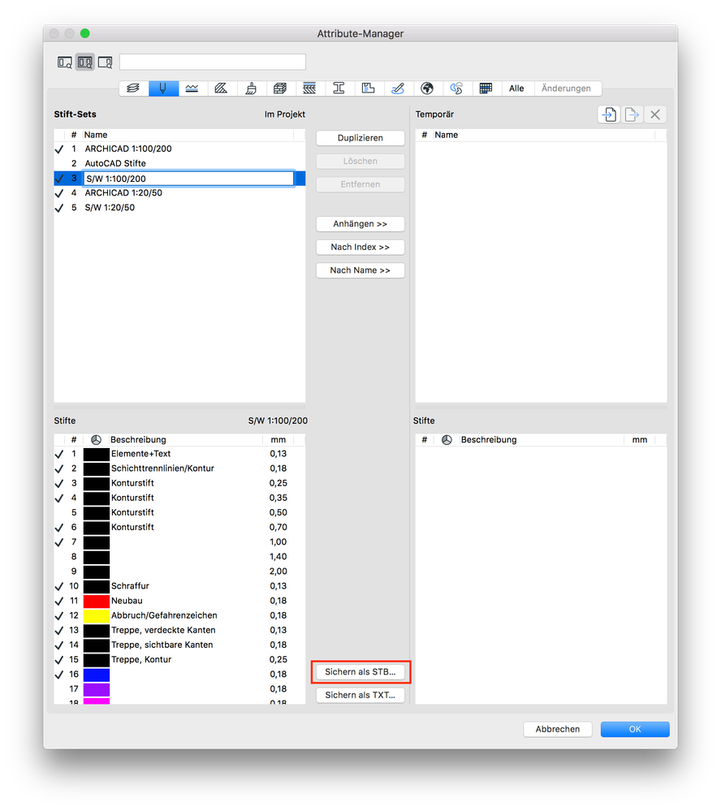Image resolution: width=721 pixels, height=811 pixels.
Task: Click the S/W 1:100/200 name edit field
Action: coord(189,179)
